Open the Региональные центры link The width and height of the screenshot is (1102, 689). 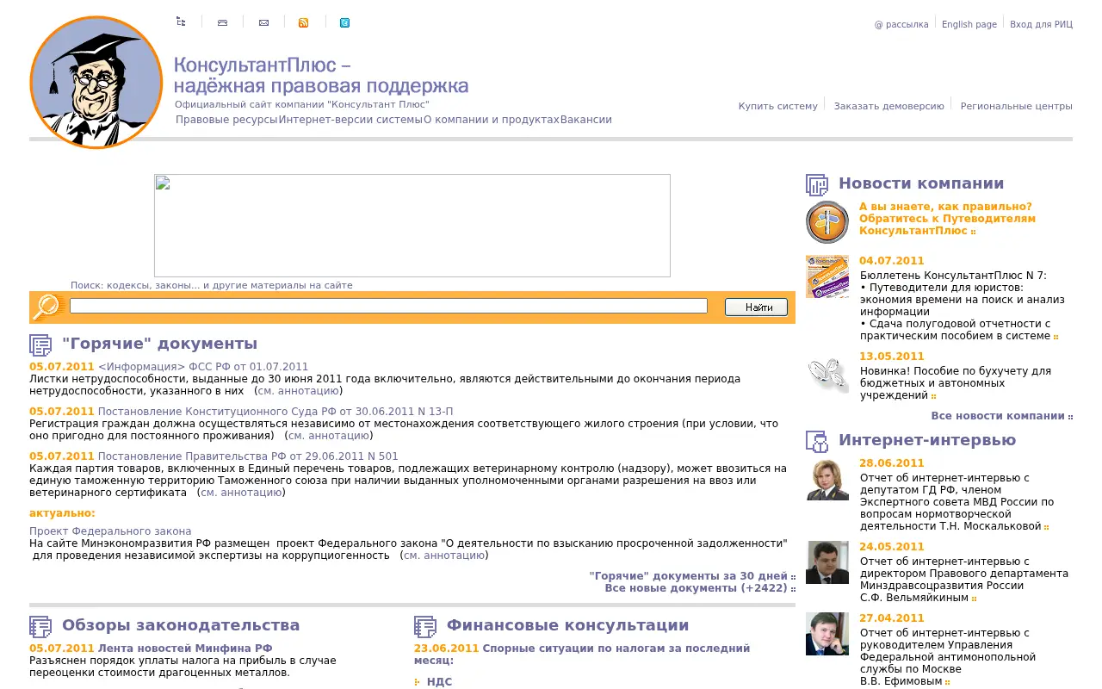coord(1016,106)
